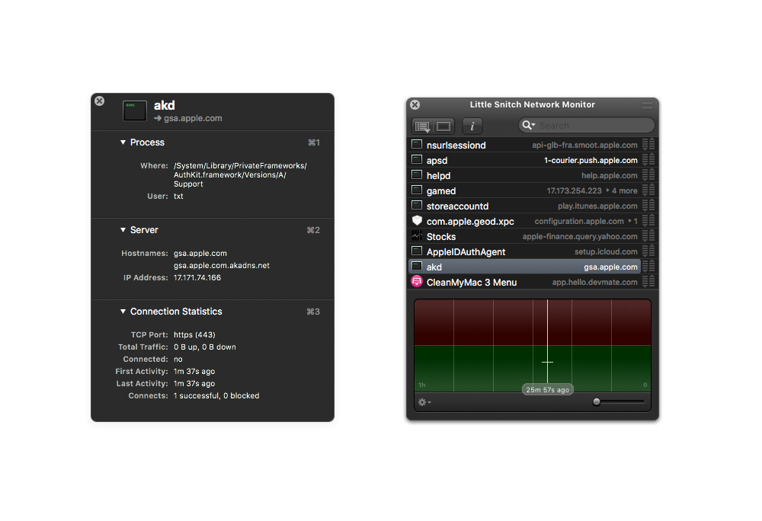Click the '25m 57s ago' timeline marker

pyautogui.click(x=547, y=389)
